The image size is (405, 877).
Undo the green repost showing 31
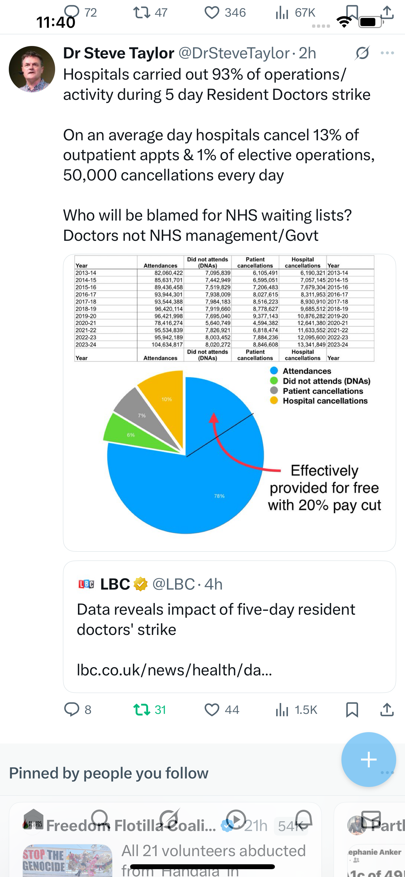(x=142, y=710)
